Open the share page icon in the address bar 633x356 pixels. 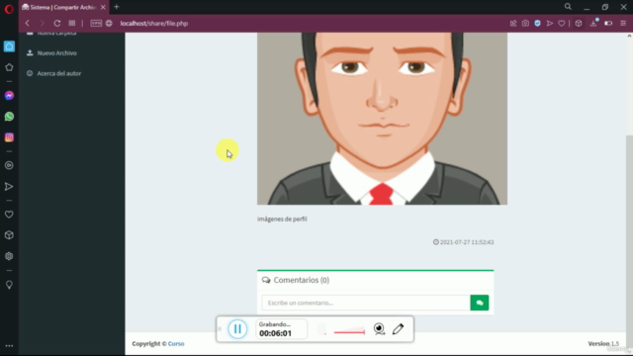[513, 24]
